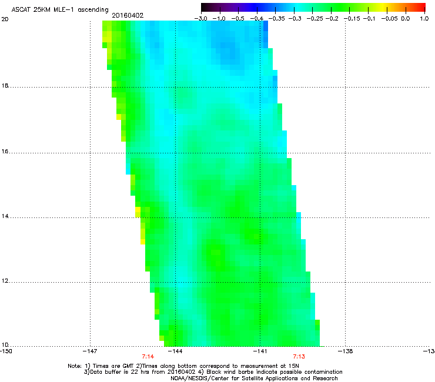Screen dimensions: 435x382
Task: Click latitude axis label 18
Action: pos(5,86)
